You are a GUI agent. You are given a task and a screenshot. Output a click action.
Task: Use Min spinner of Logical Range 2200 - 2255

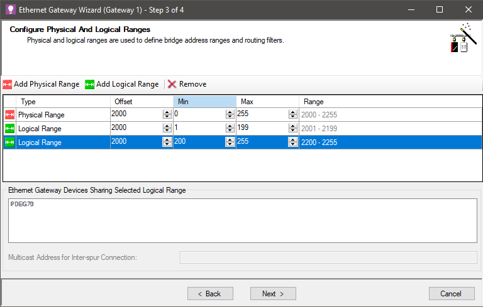point(230,142)
